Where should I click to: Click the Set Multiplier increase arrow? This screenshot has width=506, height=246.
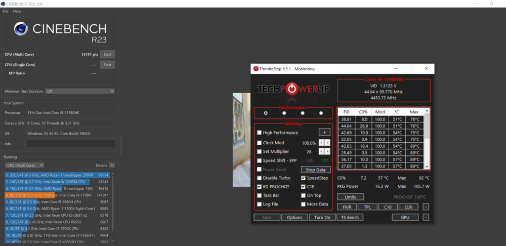[x=327, y=151]
